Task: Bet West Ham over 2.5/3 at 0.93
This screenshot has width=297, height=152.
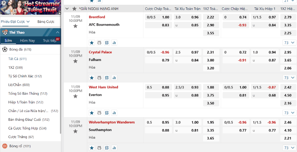Action: coord(187,87)
